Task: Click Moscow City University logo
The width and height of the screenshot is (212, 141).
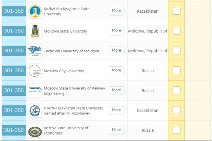Action: click(35, 71)
